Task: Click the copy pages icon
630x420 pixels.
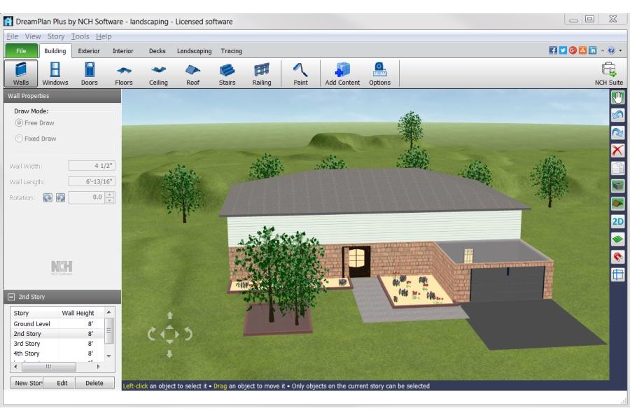Action: 617,168
